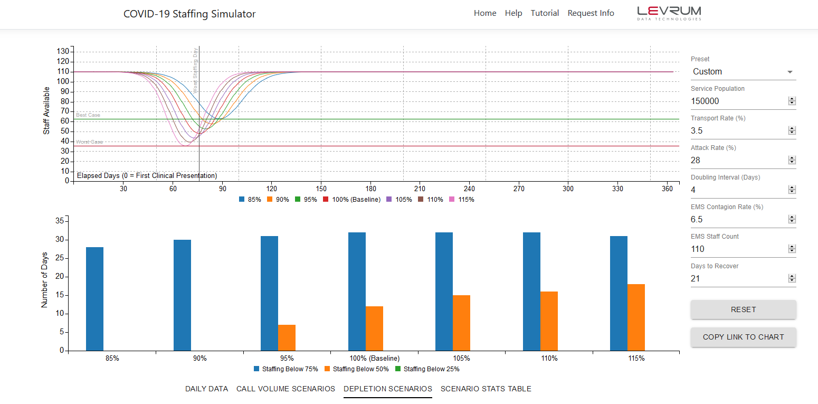The height and width of the screenshot is (404, 818).
Task: Decrease Transport Rate with the down stepper
Action: click(x=792, y=133)
